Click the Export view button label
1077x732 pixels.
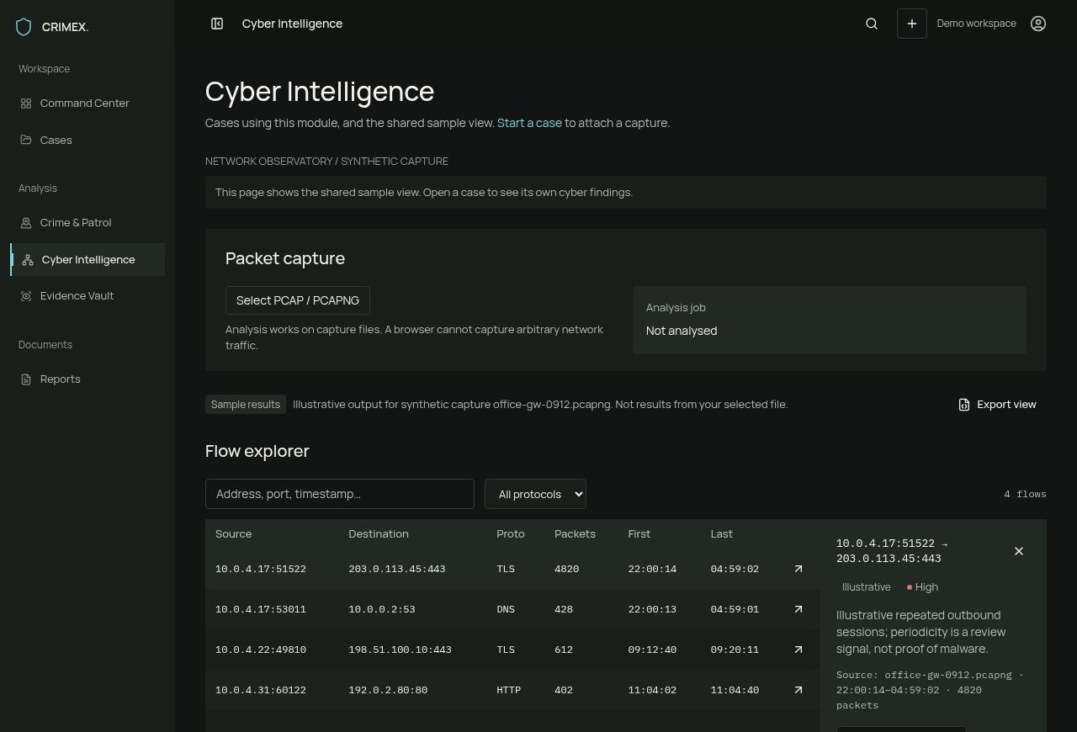tap(1006, 405)
